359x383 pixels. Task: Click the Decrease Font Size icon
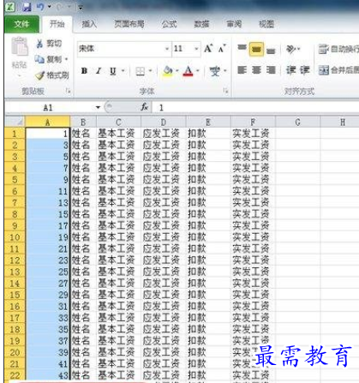222,49
